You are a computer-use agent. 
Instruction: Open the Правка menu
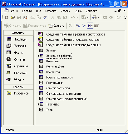(27, 11)
